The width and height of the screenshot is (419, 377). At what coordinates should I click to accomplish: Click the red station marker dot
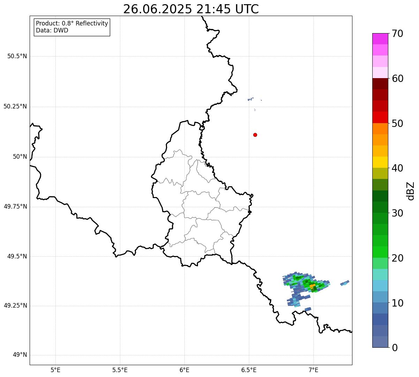(x=255, y=135)
